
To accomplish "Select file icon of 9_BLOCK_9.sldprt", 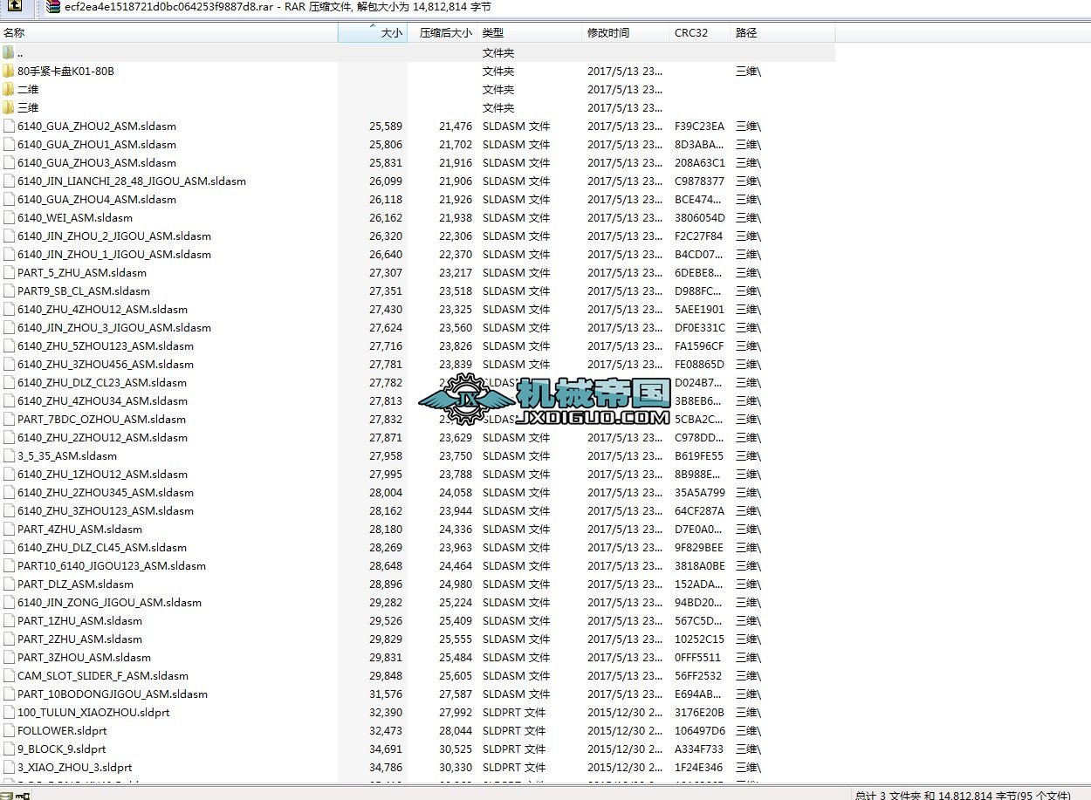I will pyautogui.click(x=9, y=749).
